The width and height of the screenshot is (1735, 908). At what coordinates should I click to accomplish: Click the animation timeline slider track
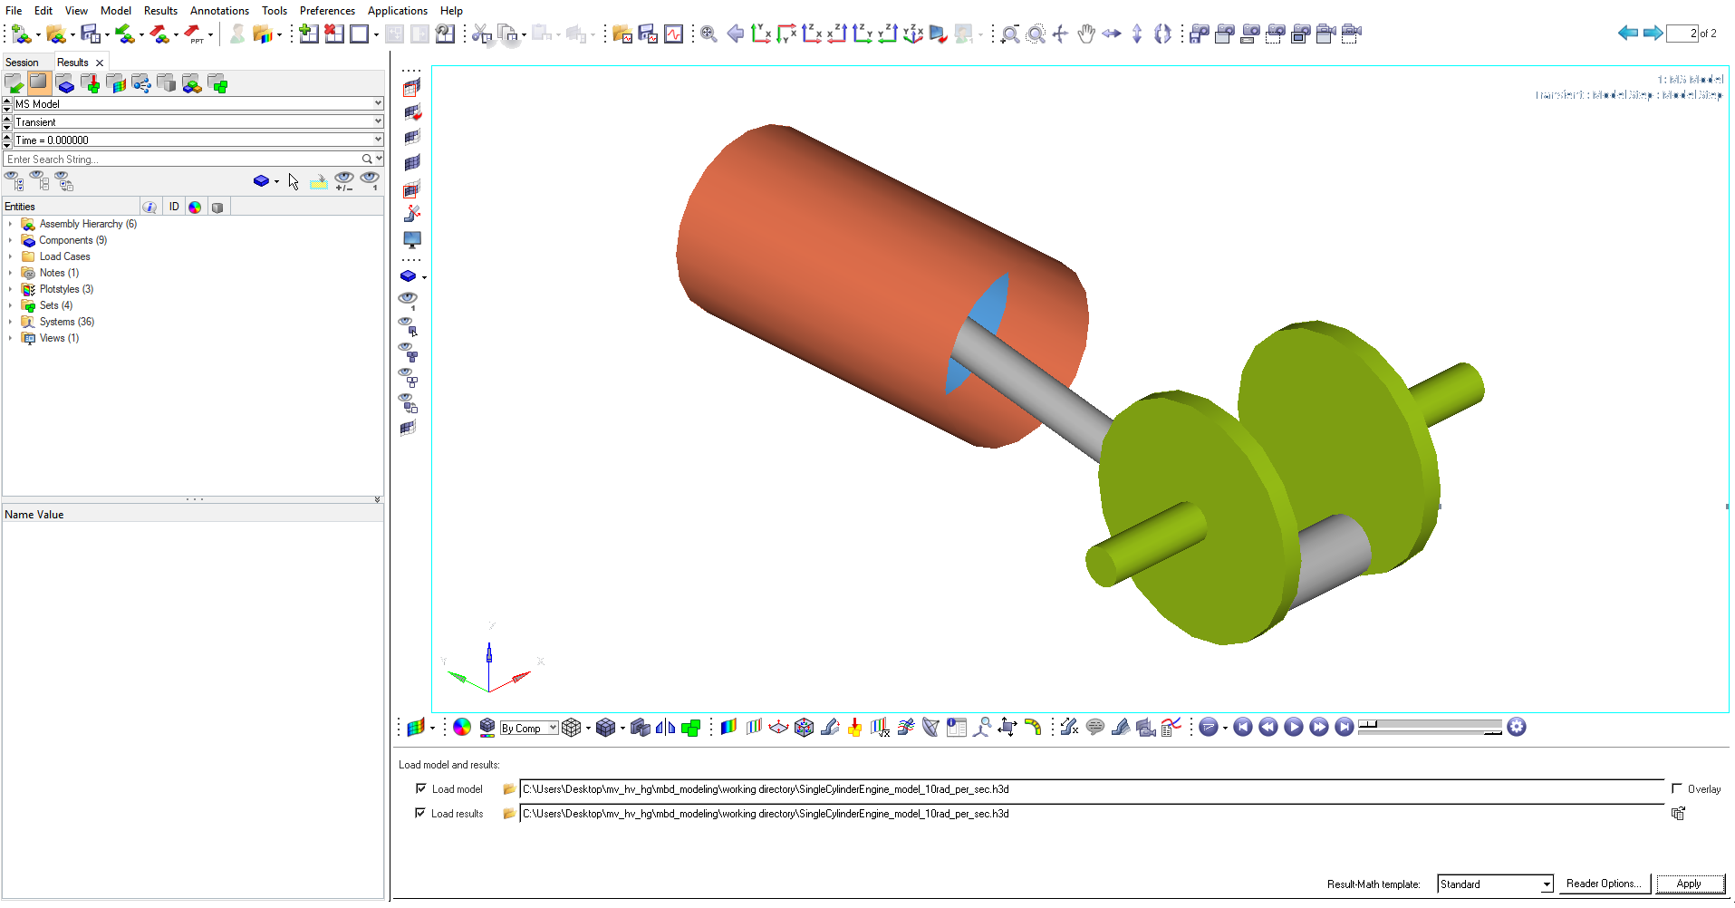pos(1431,727)
